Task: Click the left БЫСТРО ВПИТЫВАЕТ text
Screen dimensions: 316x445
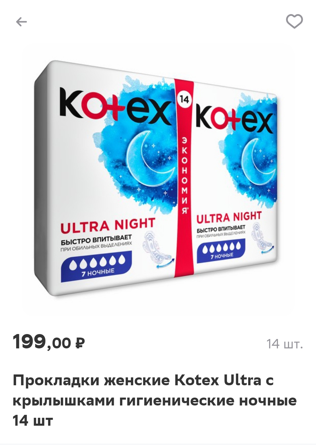Action: 96,239
